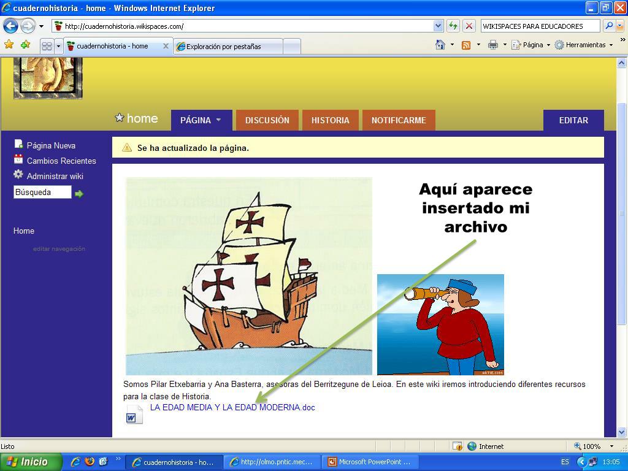Click the editar navegación link

tap(59, 249)
